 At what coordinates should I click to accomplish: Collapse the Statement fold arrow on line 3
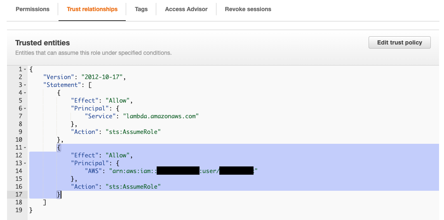point(25,85)
